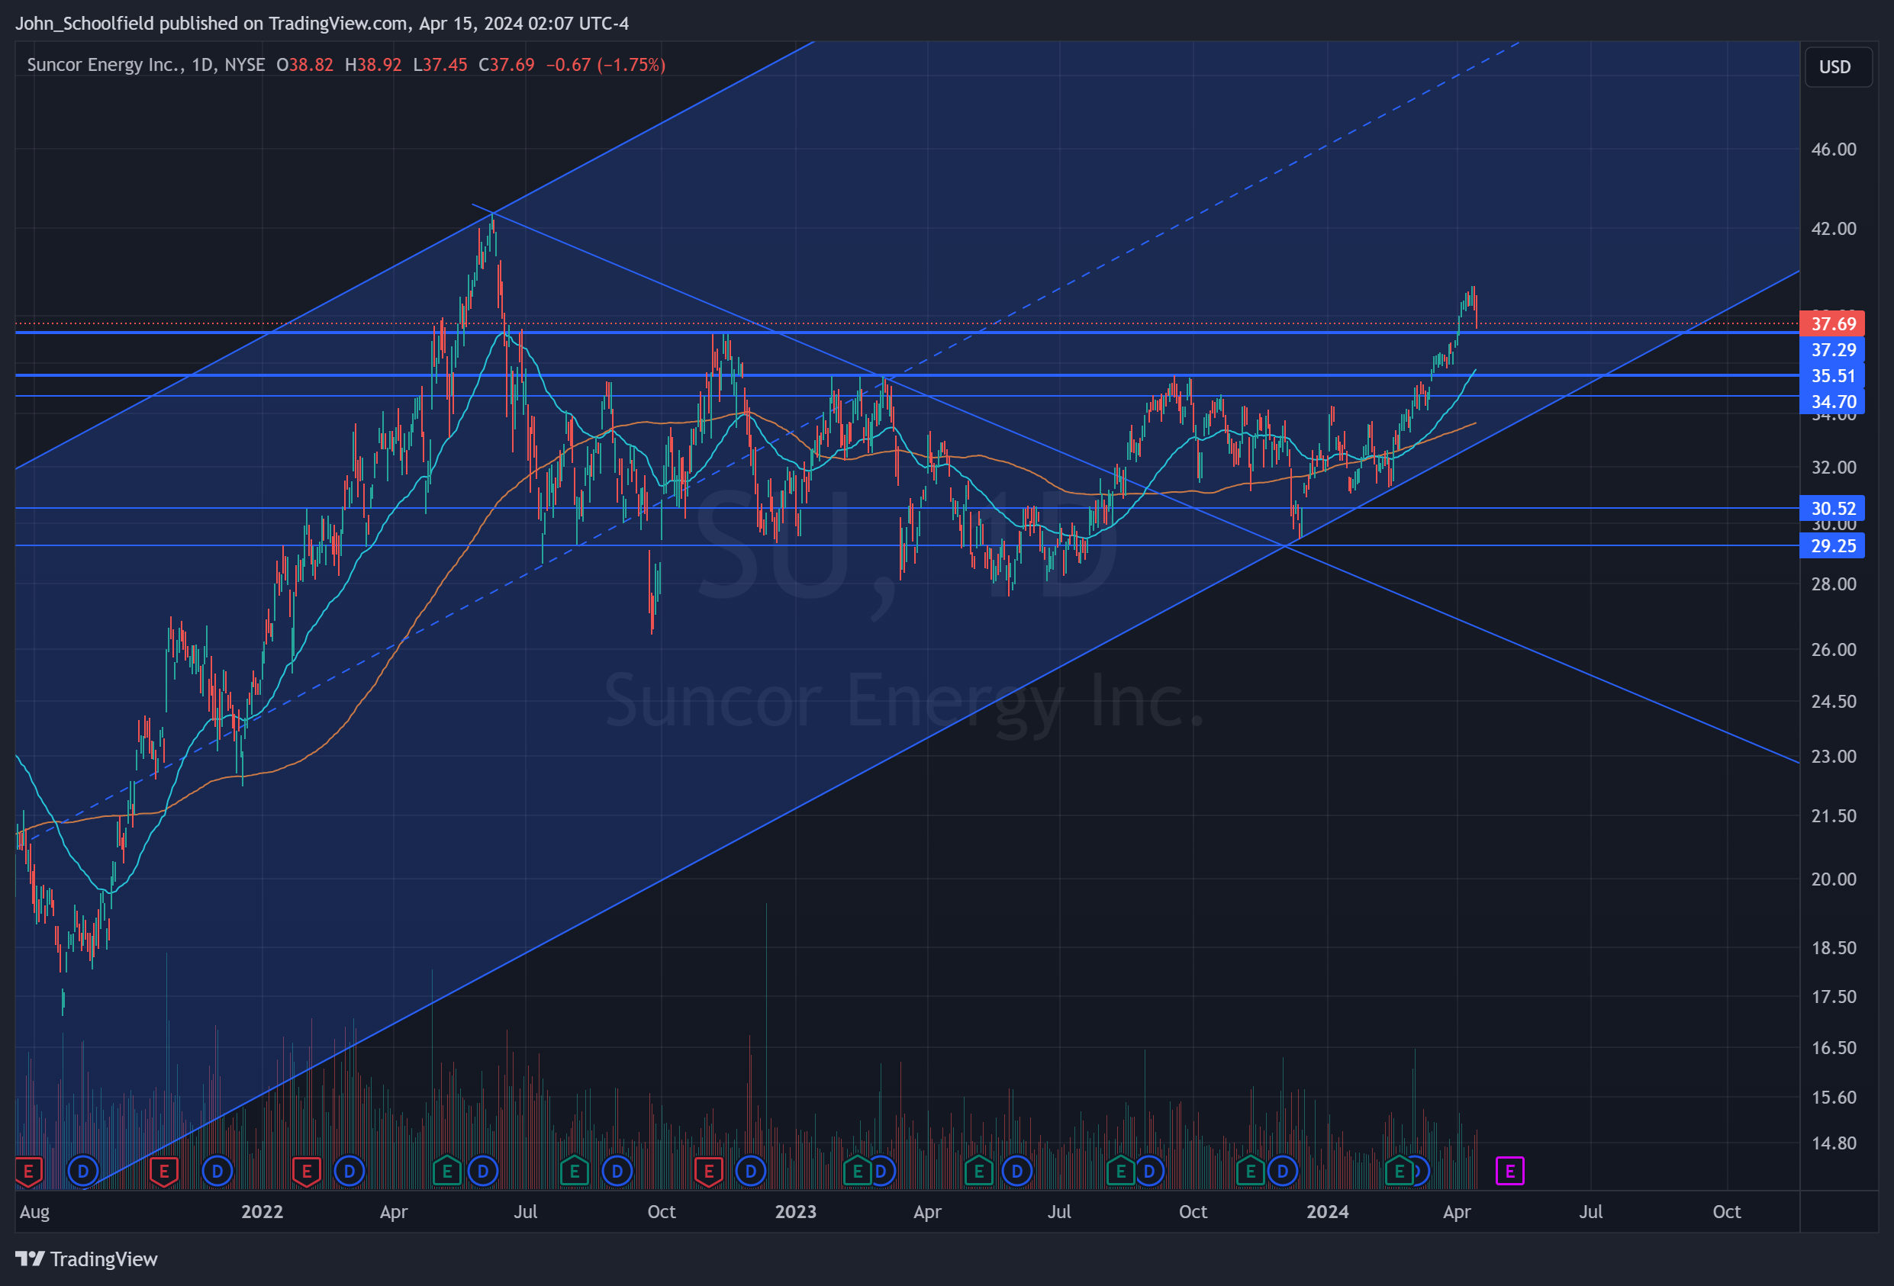Image resolution: width=1894 pixels, height=1286 pixels.
Task: Click the 2024 label on the time axis
Action: 1328,1212
